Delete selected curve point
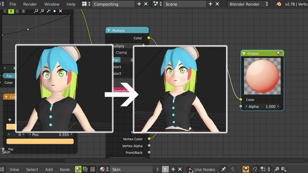Image resolution: width=308 pixels, height=173 pixels. [60, 11]
